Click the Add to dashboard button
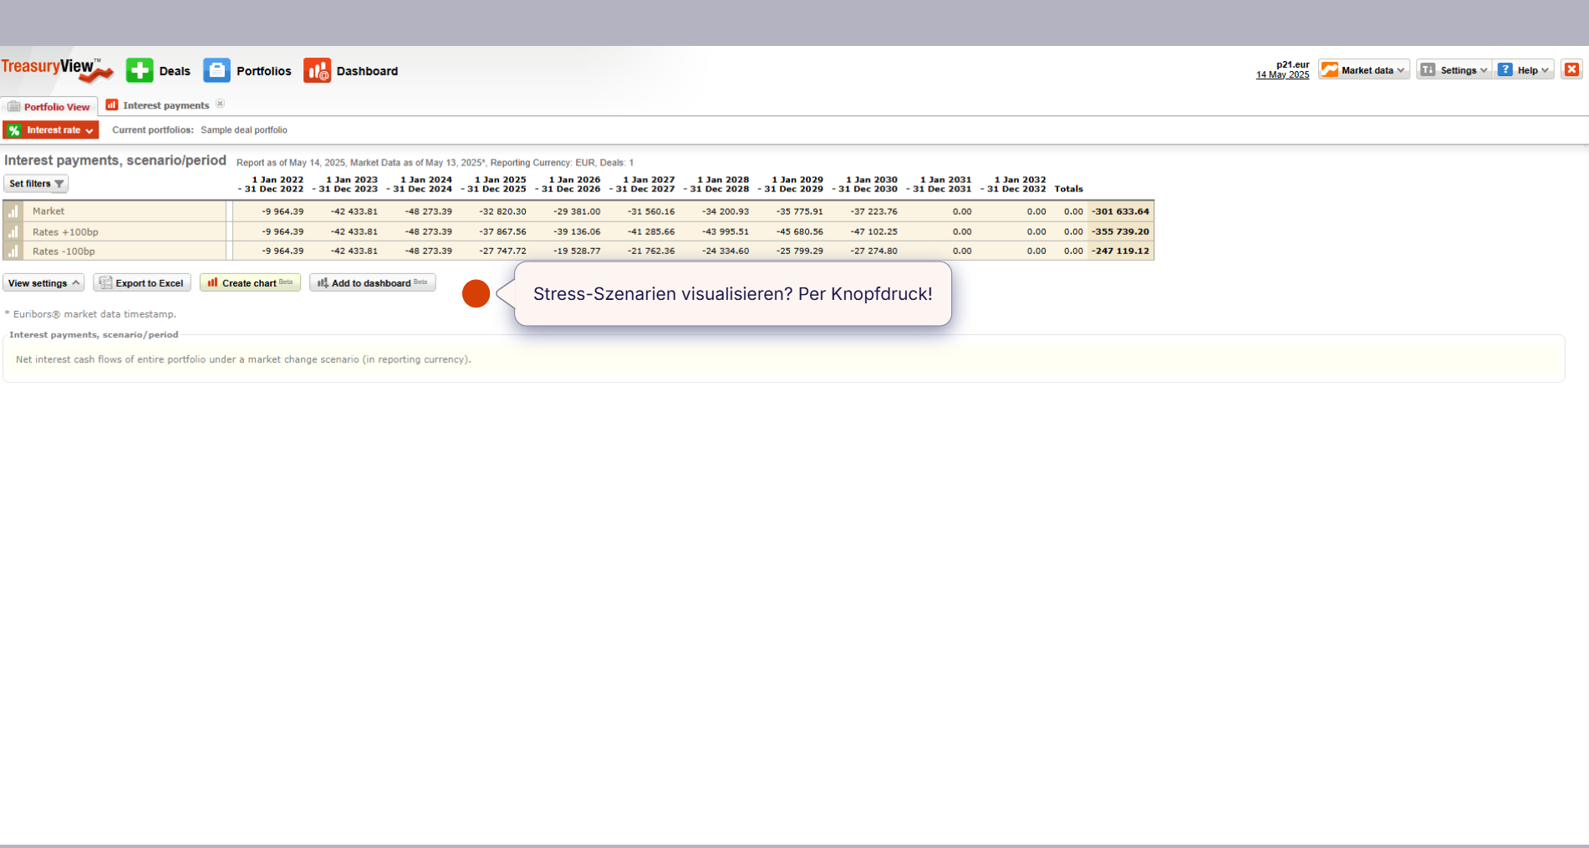1589x848 pixels. [372, 283]
